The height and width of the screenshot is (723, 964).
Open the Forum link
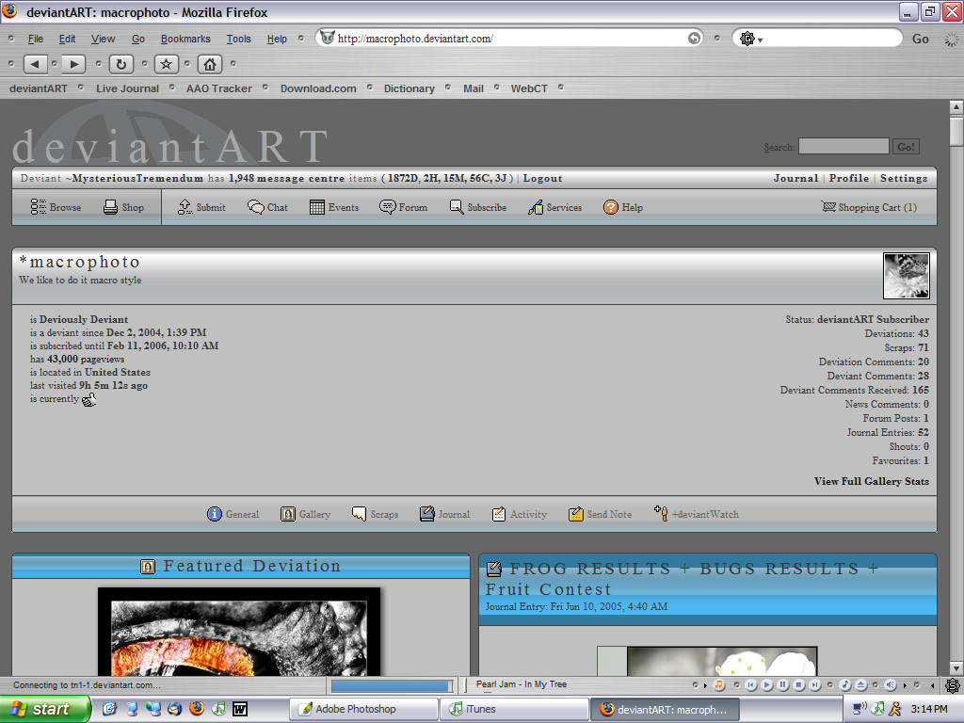pos(403,207)
